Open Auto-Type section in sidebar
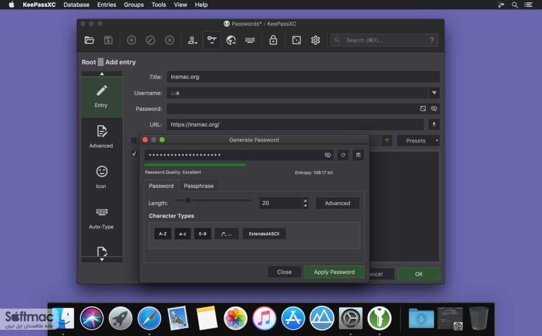The image size is (542, 336). pos(102,218)
